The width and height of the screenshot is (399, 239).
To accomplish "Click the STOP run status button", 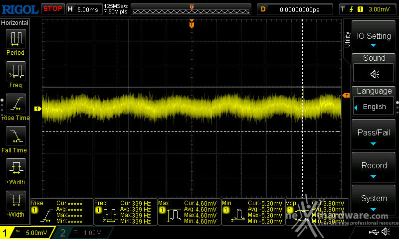I will (53, 9).
